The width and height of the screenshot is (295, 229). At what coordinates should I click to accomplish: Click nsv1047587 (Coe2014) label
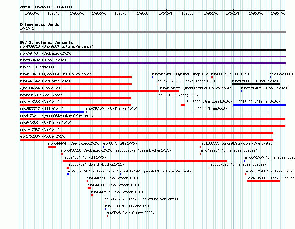click(40, 130)
